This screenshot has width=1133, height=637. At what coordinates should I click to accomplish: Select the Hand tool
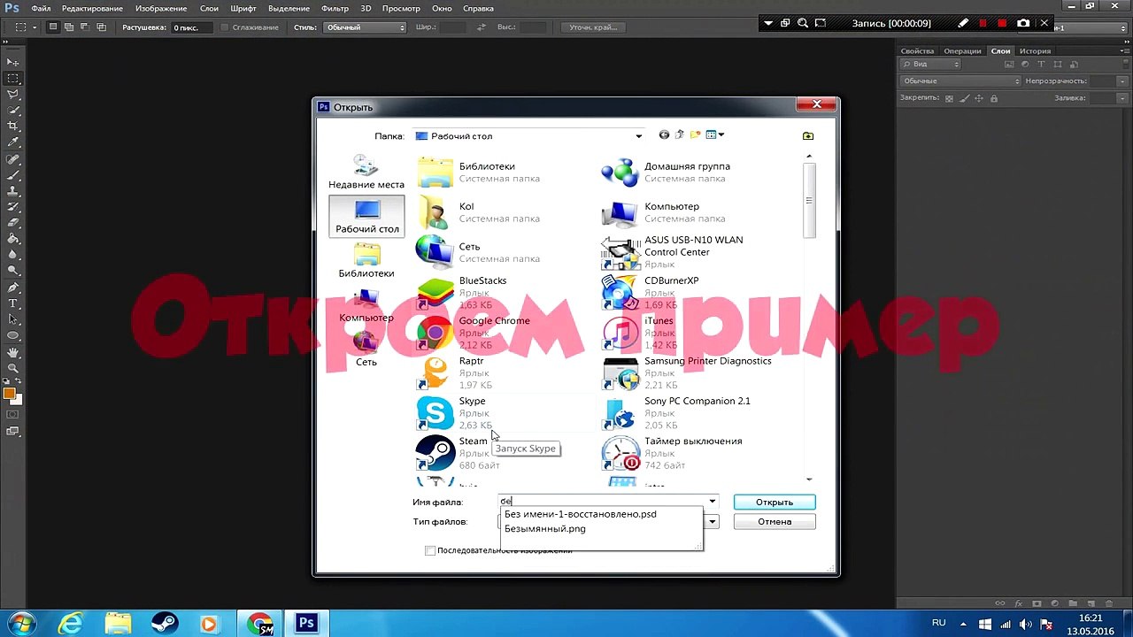13,352
